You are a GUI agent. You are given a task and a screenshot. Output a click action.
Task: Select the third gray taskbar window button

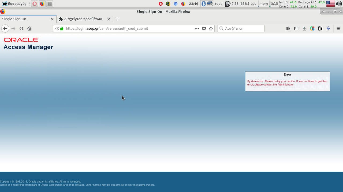pos(50,4)
